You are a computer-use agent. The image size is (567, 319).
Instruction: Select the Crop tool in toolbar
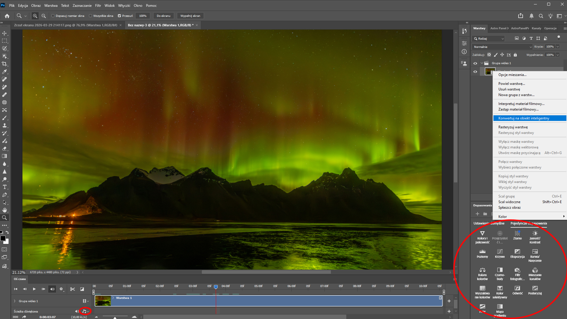[x=4, y=64]
